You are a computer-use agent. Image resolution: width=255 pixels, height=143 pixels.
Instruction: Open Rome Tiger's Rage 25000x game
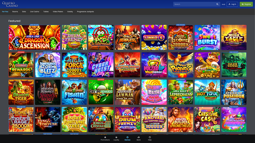coord(21,120)
